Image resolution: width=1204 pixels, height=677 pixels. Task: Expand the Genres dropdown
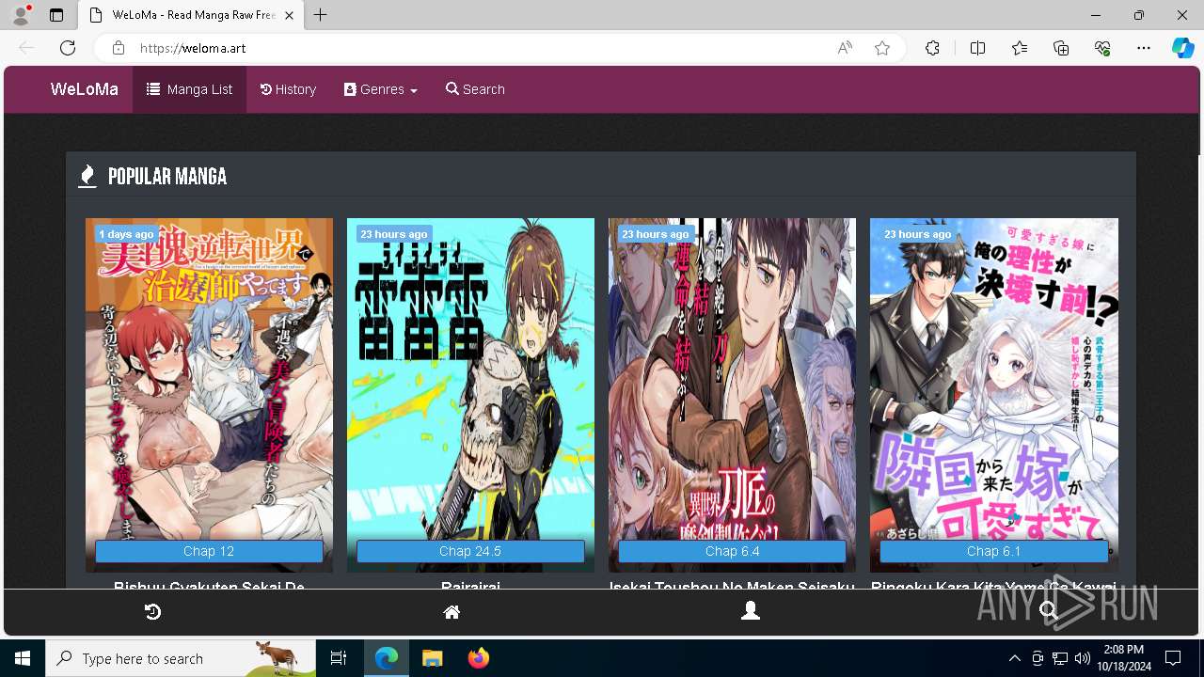(381, 89)
